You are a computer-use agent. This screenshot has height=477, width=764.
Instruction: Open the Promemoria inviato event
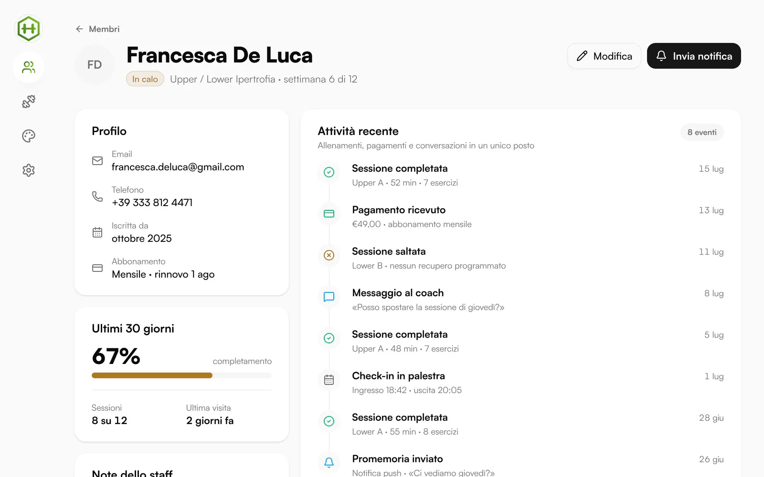click(x=520, y=465)
